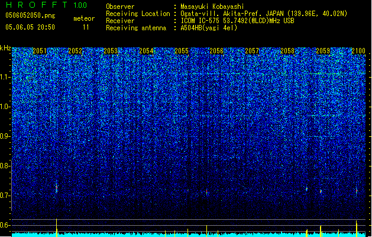Click the 2055 time marker
This screenshot has height=237, width=372.
[182, 51]
